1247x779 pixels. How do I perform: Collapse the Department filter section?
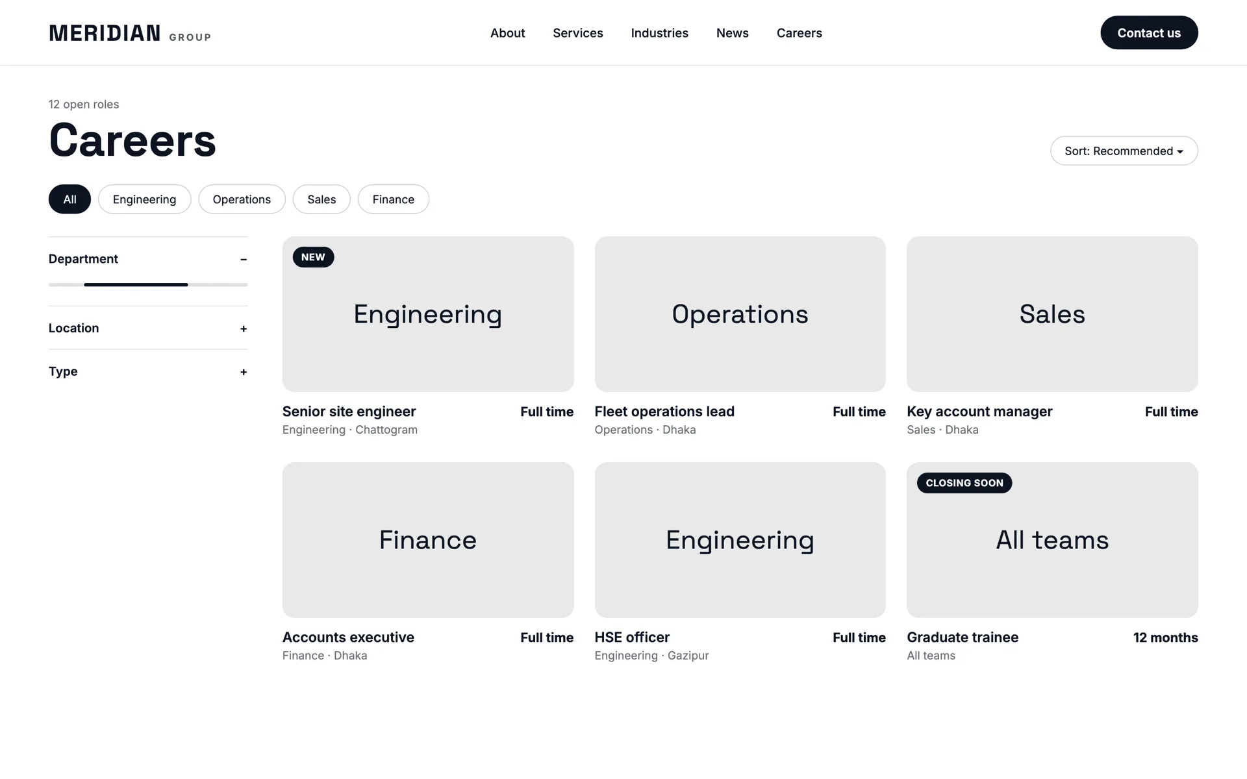pyautogui.click(x=148, y=259)
